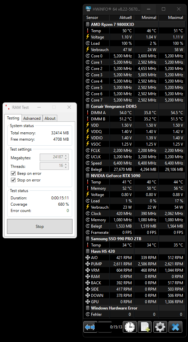Click the VRM fan icon
This screenshot has width=188, height=342.
[88, 270]
